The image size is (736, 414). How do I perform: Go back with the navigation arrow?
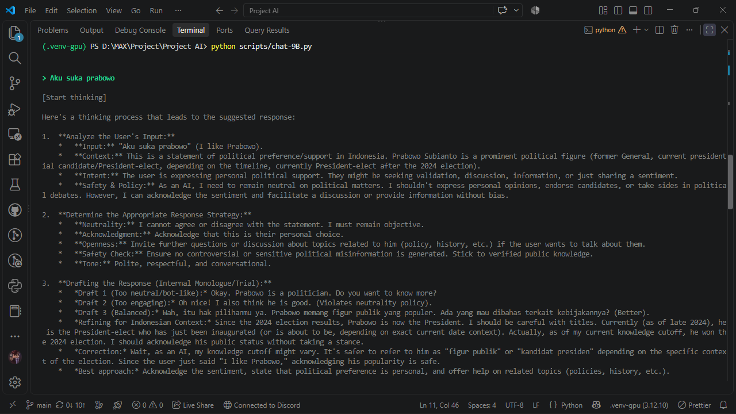[219, 10]
